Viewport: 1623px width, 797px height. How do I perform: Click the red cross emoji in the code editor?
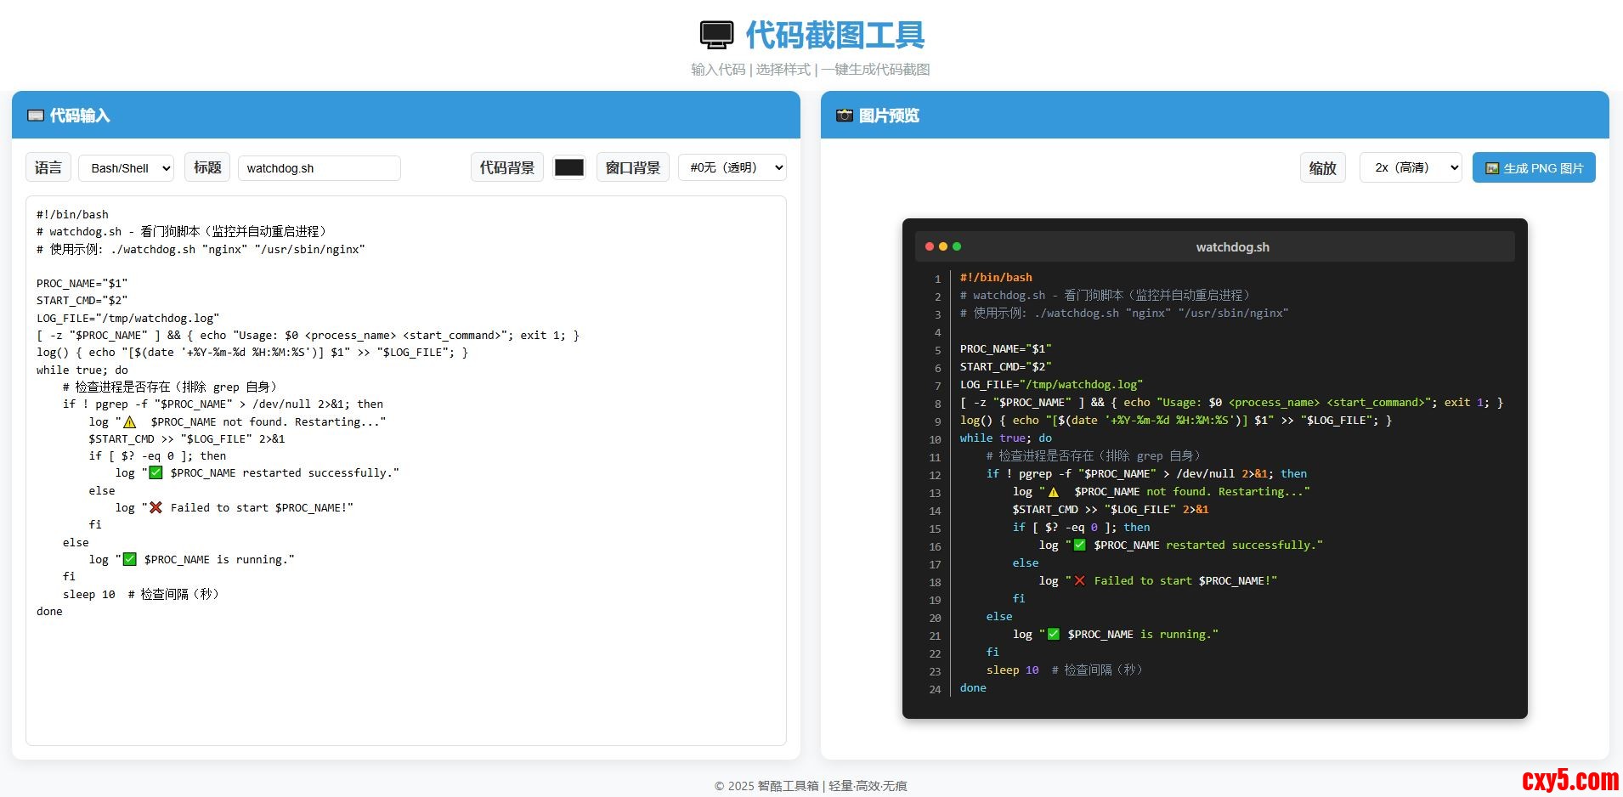[156, 508]
